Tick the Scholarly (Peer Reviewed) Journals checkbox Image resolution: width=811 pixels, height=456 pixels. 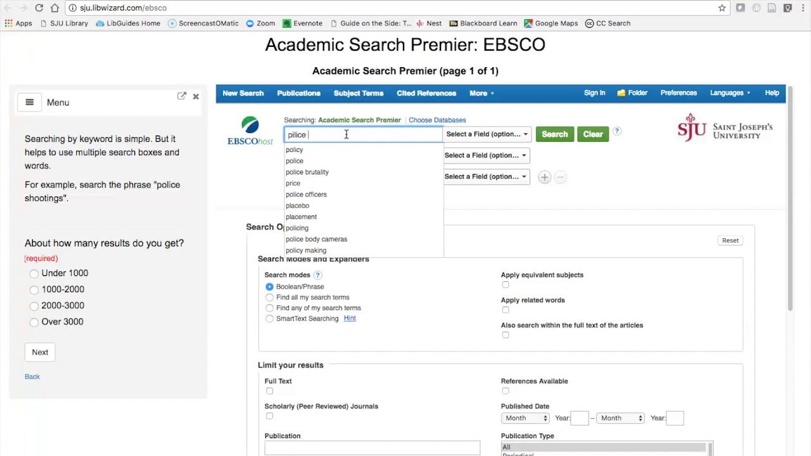269,416
